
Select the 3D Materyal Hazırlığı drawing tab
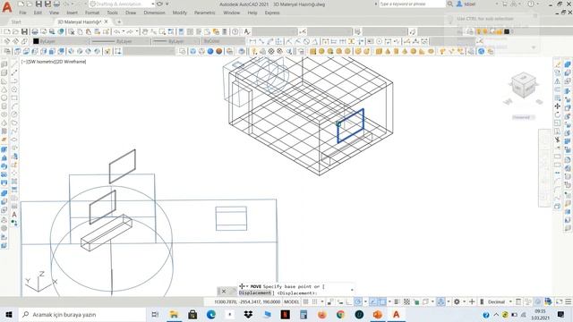tap(79, 21)
